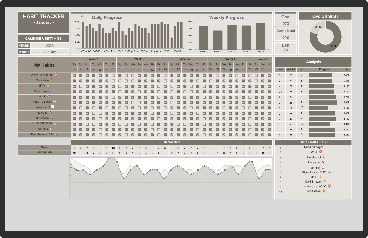
Task: Click the Learn a skill 61% progress bar
Action: click(318, 108)
